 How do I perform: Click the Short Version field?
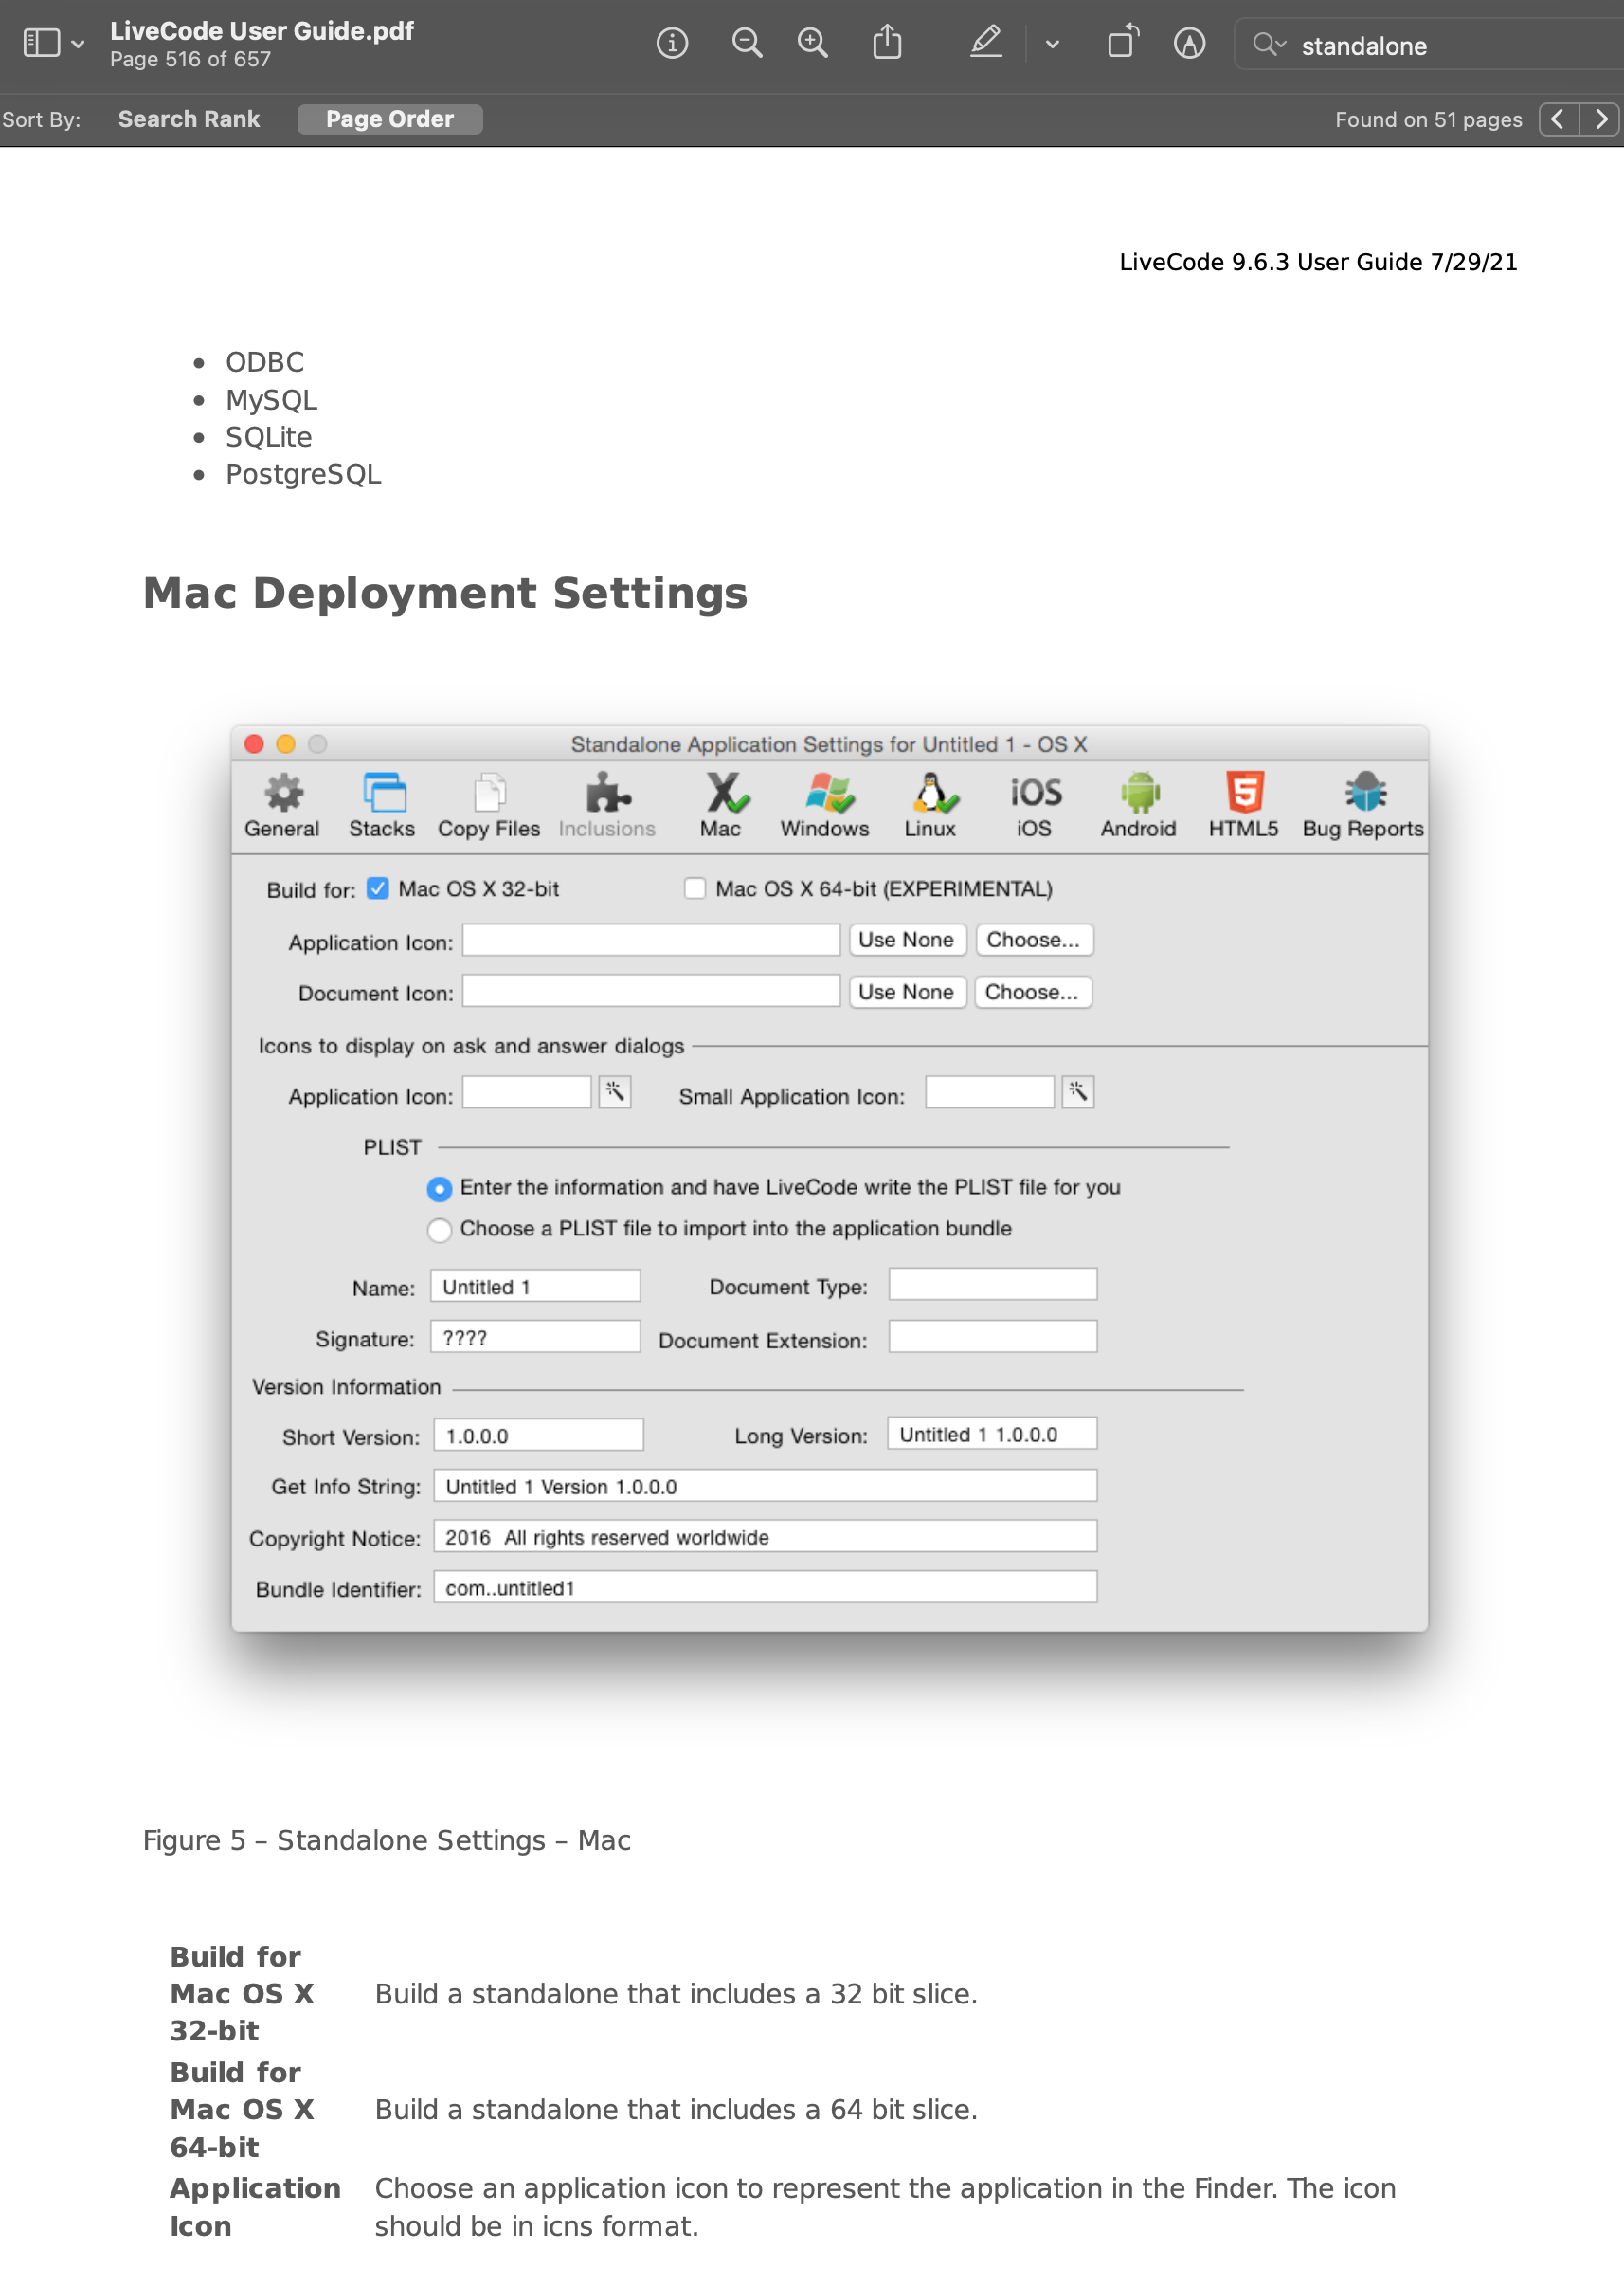[539, 1436]
